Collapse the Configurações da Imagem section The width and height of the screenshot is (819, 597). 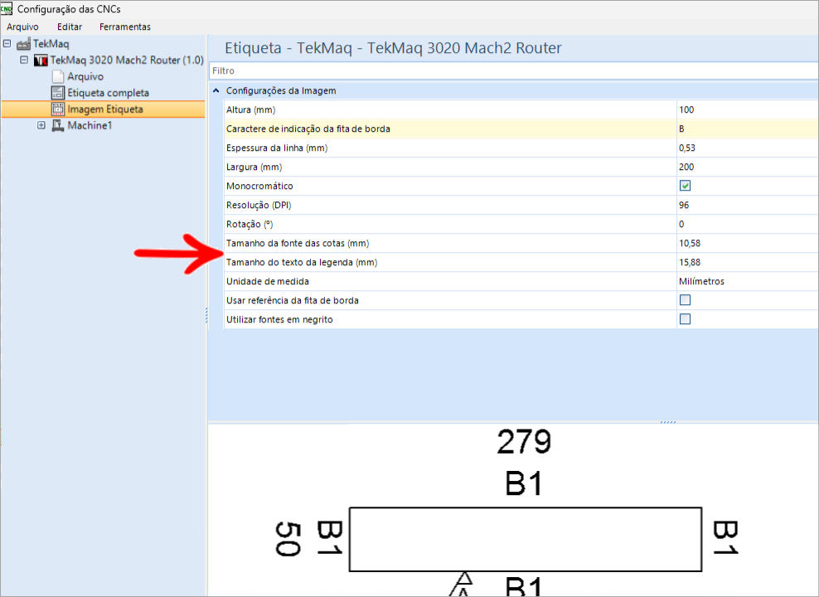[216, 91]
